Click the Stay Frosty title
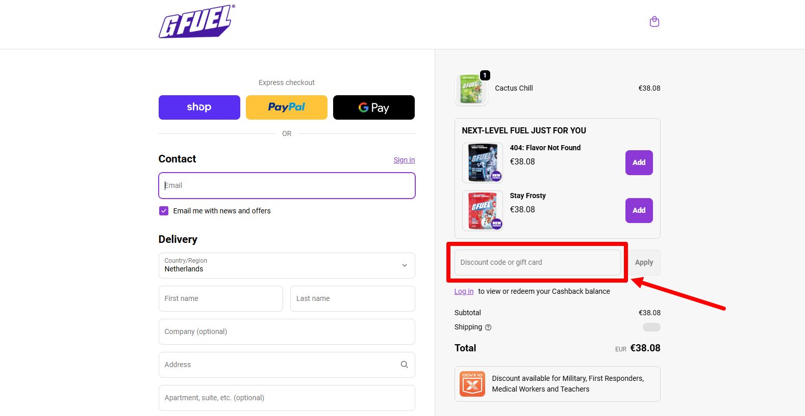 pos(527,196)
